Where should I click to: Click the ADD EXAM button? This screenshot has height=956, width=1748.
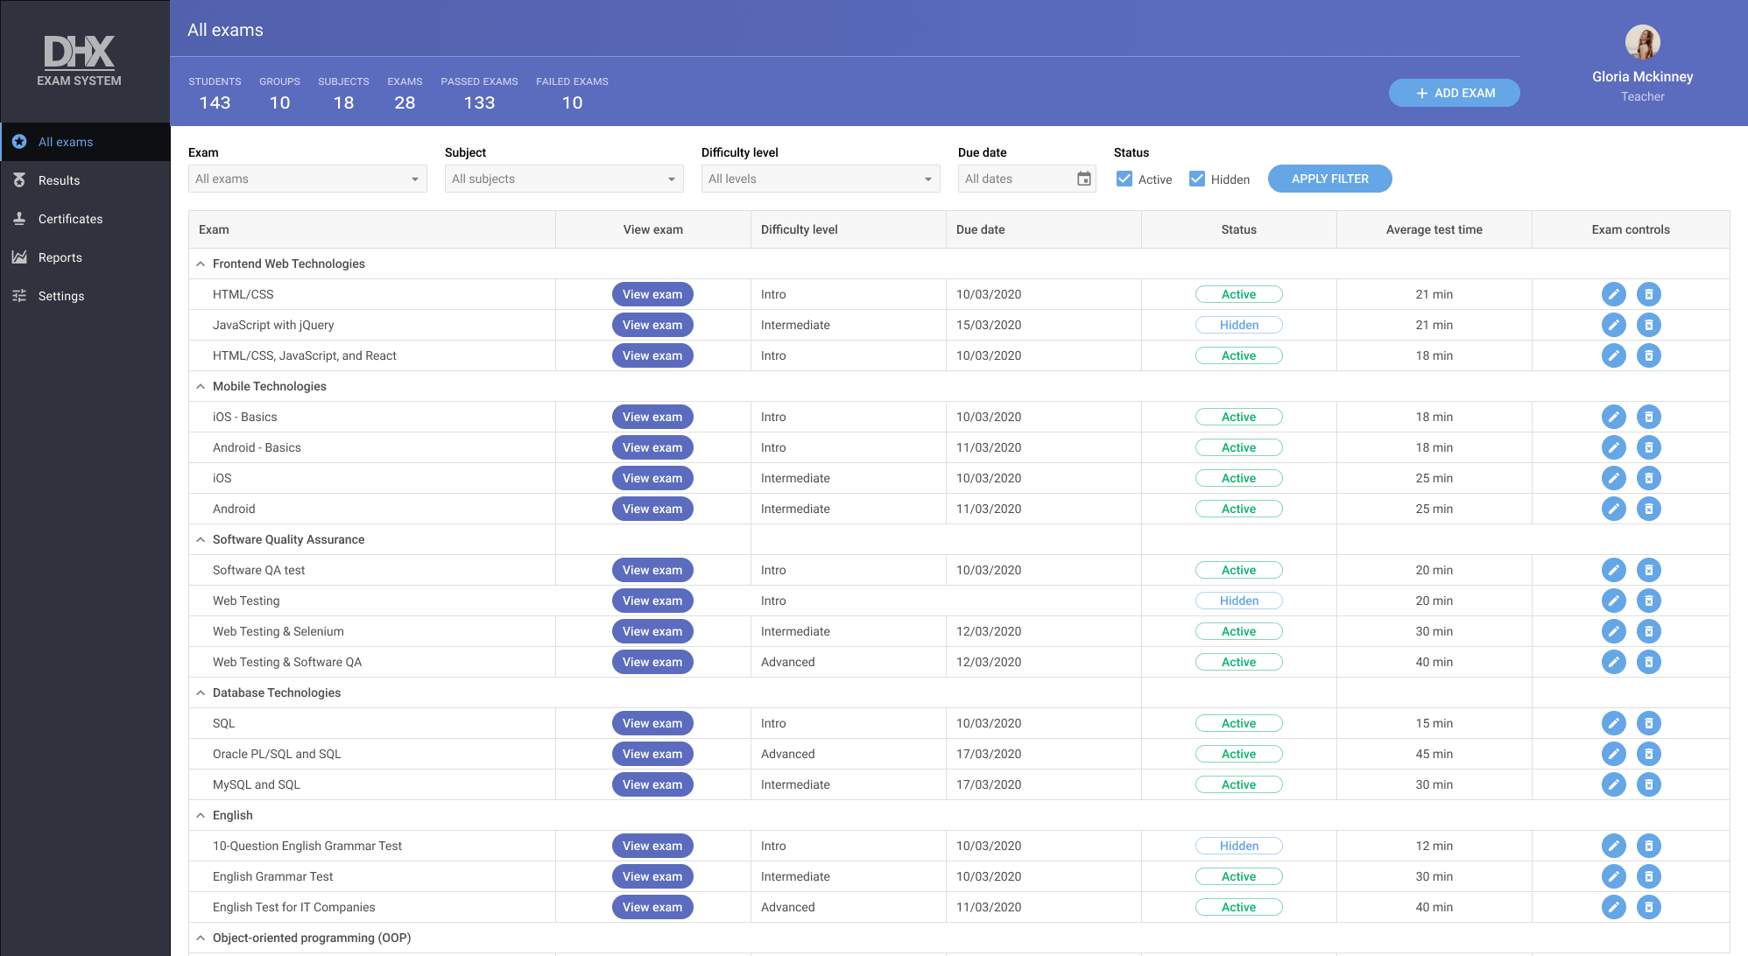click(x=1456, y=93)
